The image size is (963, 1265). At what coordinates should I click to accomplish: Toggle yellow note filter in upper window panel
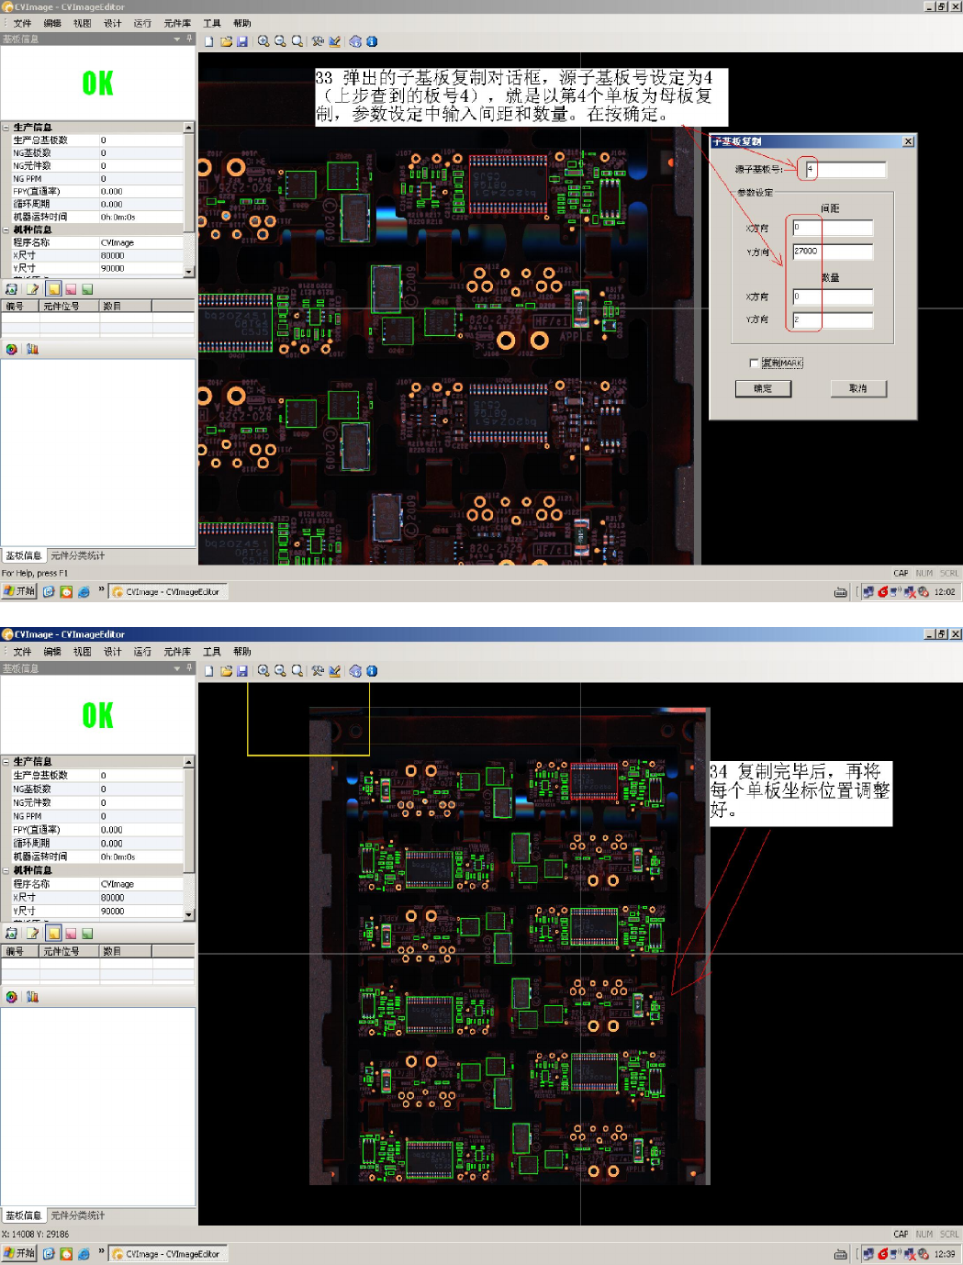[x=53, y=289]
